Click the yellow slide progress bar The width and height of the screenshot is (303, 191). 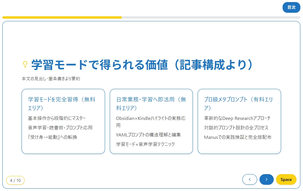pyautogui.click(x=62, y=17)
